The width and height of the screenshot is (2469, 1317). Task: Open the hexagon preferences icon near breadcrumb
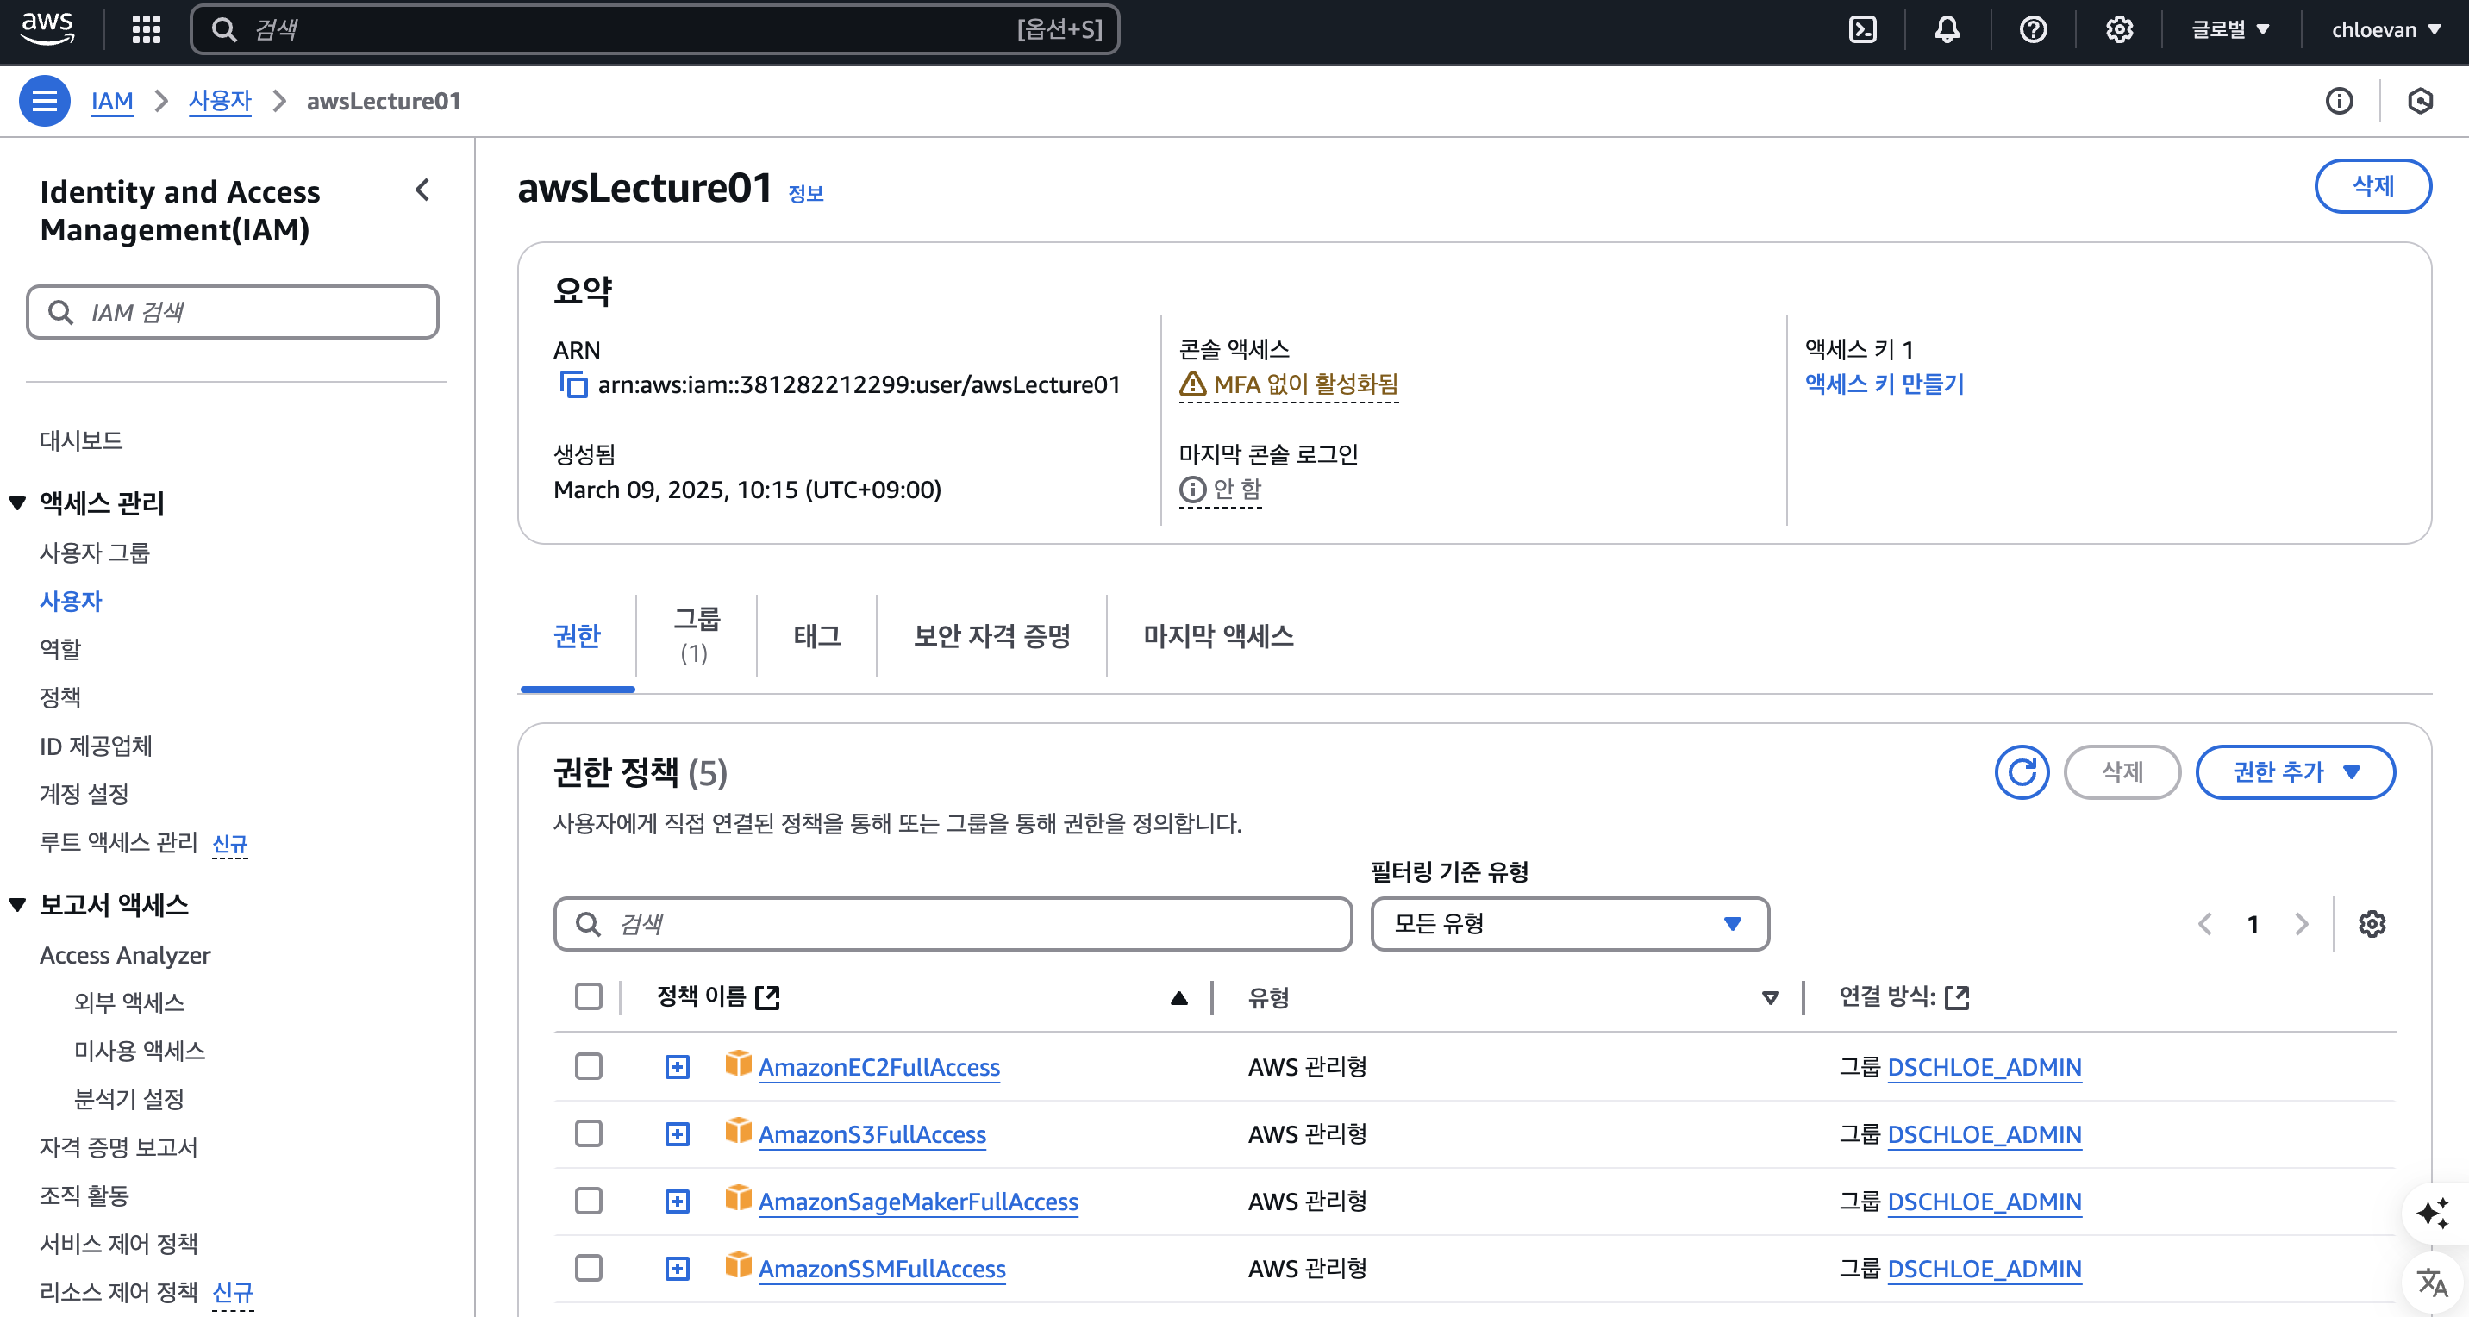(x=2420, y=101)
